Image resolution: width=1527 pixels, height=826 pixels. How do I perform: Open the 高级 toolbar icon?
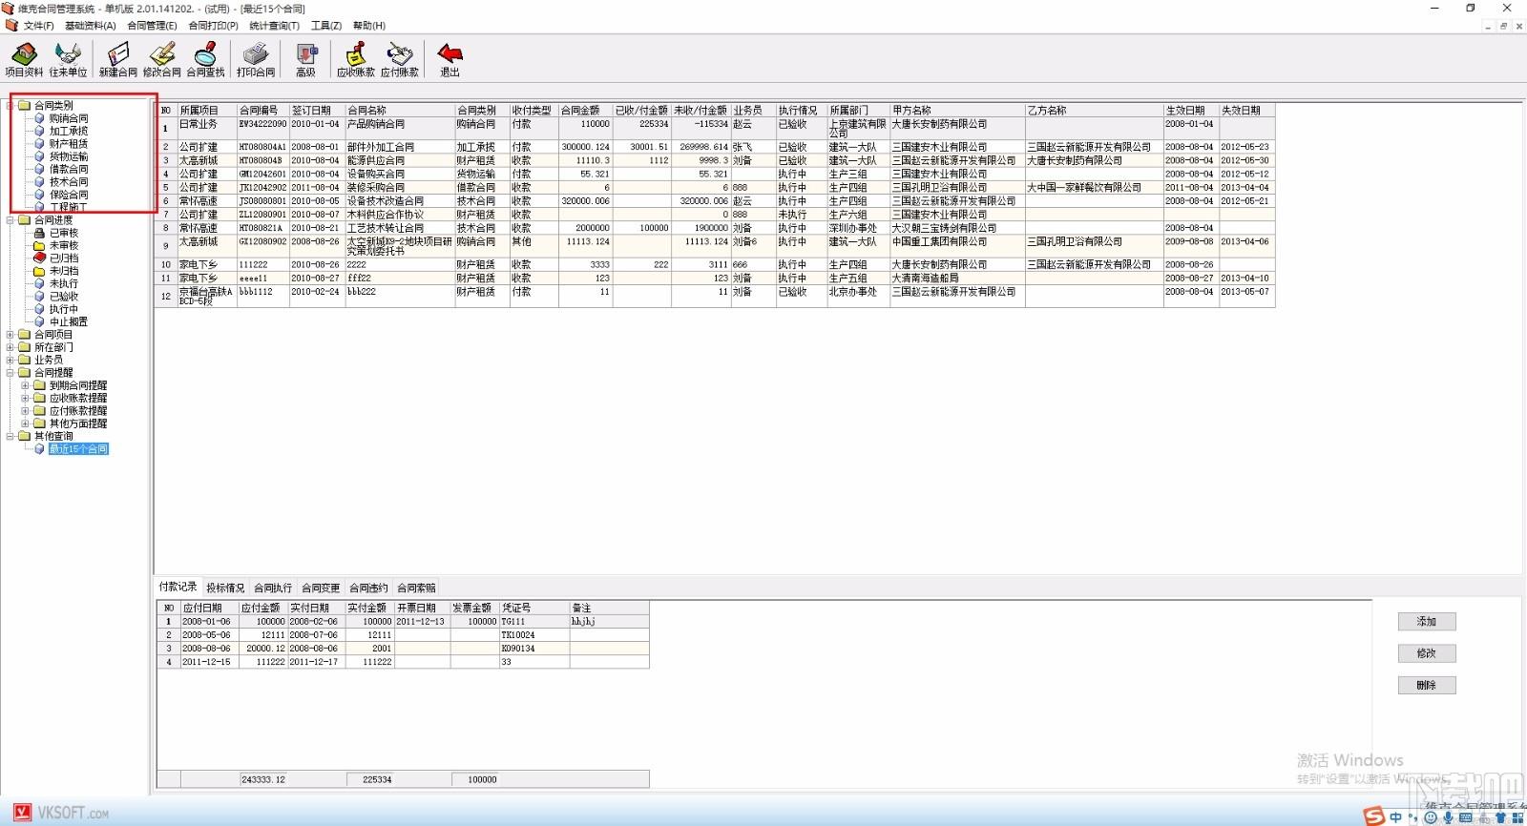pos(305,59)
